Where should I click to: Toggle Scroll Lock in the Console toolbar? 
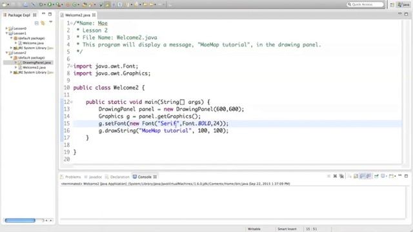(356, 176)
